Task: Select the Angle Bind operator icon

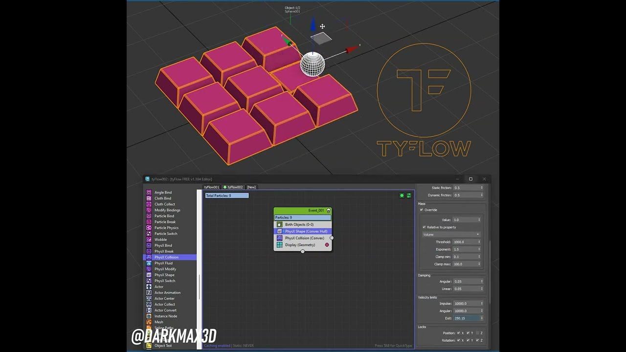Action: (149, 193)
